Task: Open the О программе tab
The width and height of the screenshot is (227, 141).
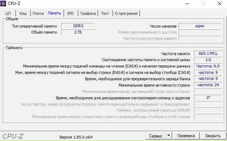Action: tap(126, 13)
